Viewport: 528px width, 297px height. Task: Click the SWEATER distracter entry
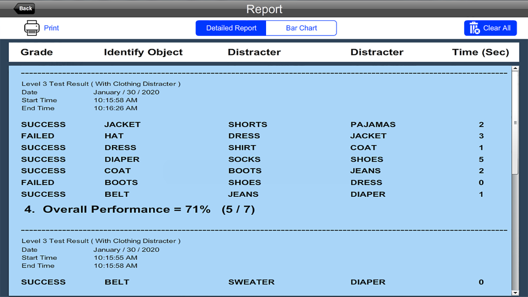click(x=251, y=282)
